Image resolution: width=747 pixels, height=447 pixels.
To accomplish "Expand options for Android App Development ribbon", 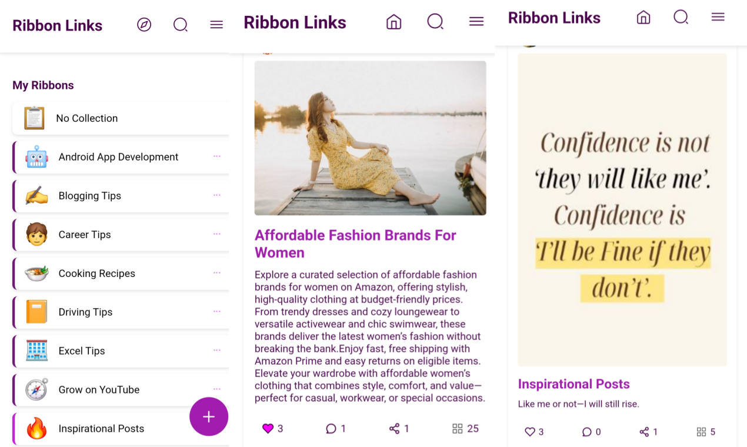I will (217, 156).
